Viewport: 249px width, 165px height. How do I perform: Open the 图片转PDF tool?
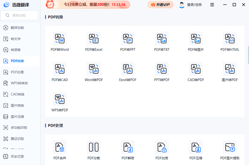230,72
